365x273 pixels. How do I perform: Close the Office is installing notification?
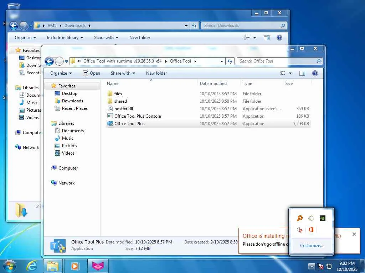tap(354, 234)
